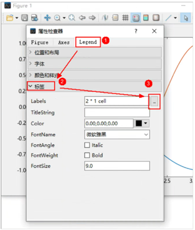Expand the 字体 section

click(95, 64)
